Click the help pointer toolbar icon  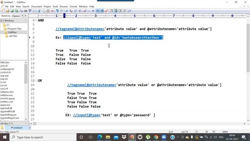click(x=129, y=11)
